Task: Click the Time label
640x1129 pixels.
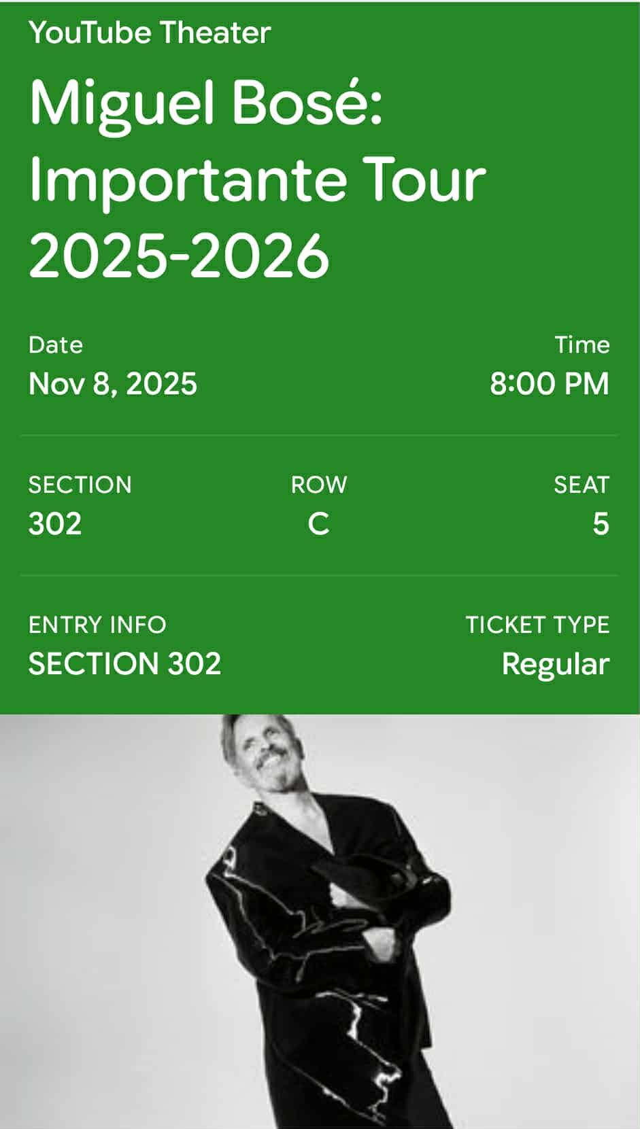Action: pyautogui.click(x=582, y=345)
